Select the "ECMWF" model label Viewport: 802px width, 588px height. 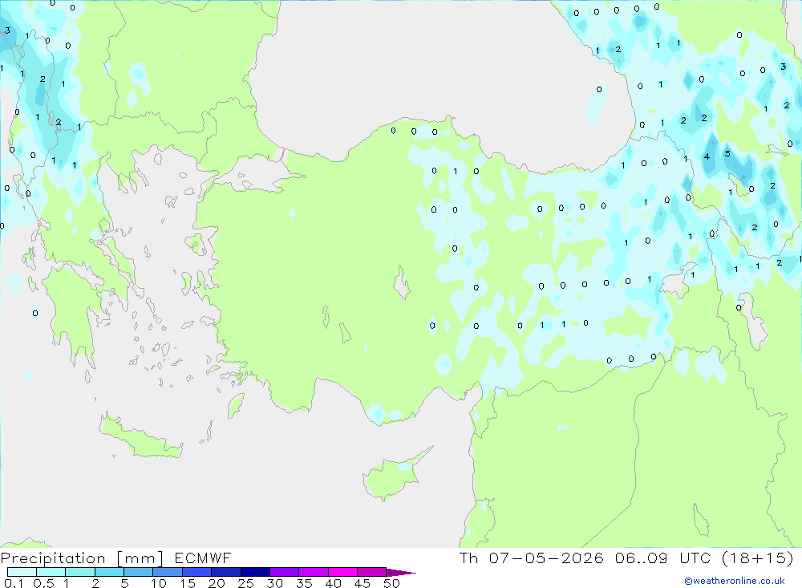pyautogui.click(x=203, y=558)
